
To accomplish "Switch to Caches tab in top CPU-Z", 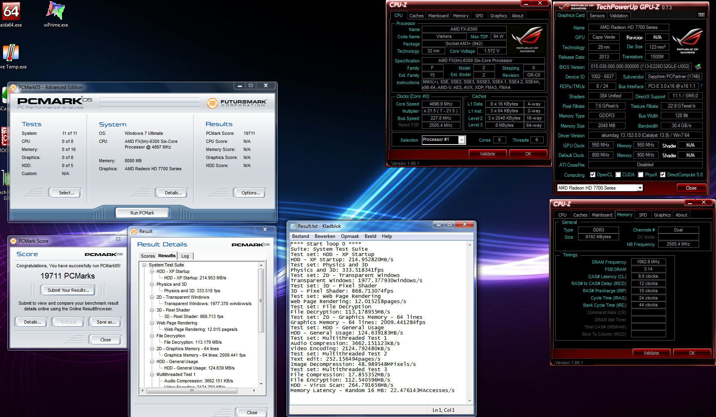I will coord(416,16).
